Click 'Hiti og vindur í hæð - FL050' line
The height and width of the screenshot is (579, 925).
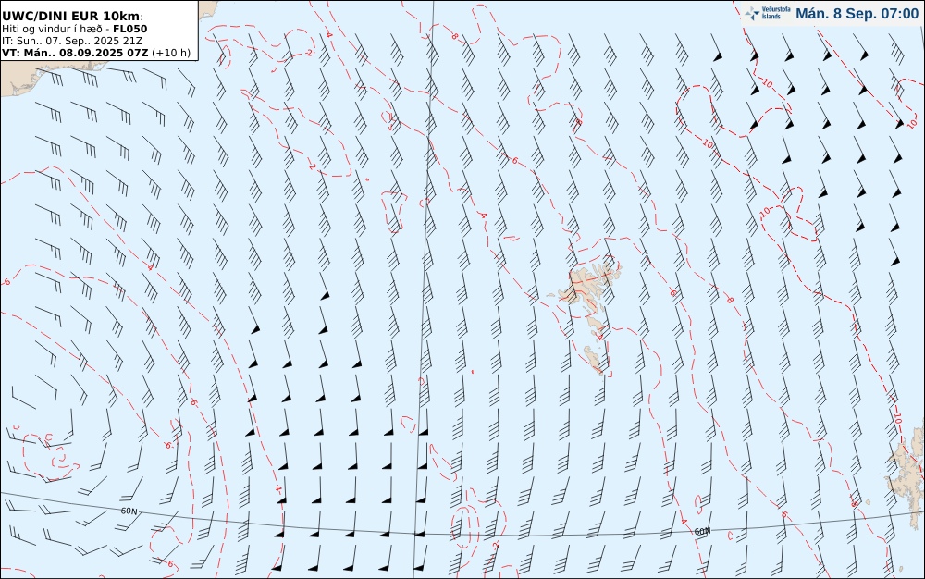74,29
